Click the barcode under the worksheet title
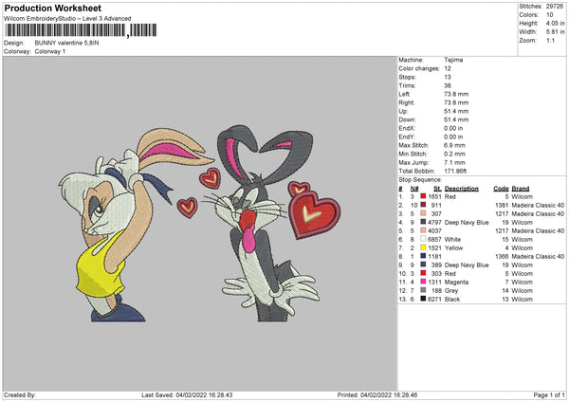 tap(81, 30)
